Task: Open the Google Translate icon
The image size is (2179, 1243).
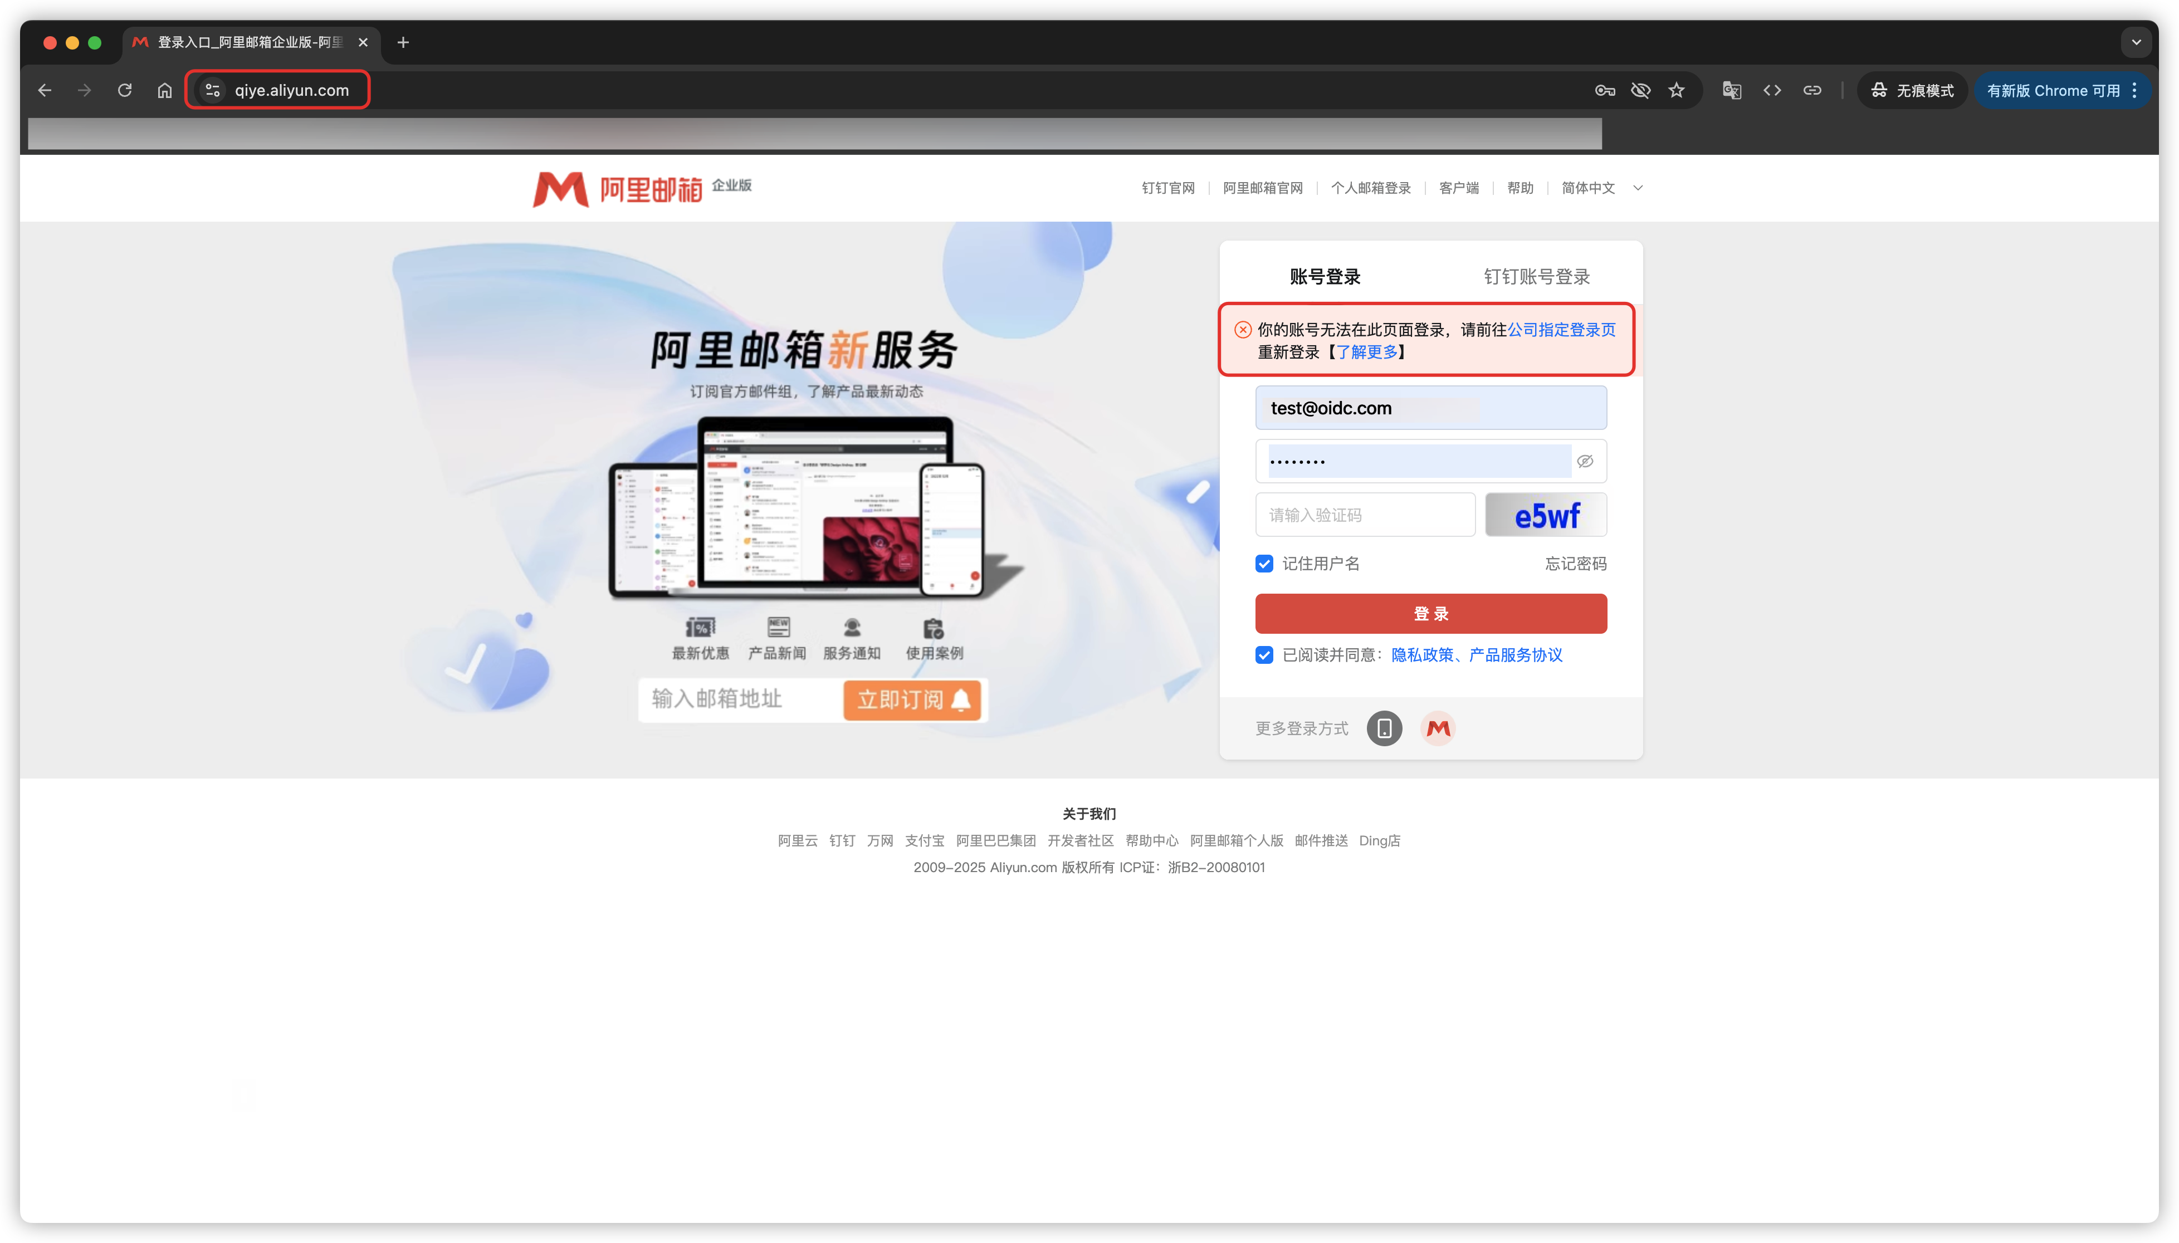Action: click(x=1732, y=90)
